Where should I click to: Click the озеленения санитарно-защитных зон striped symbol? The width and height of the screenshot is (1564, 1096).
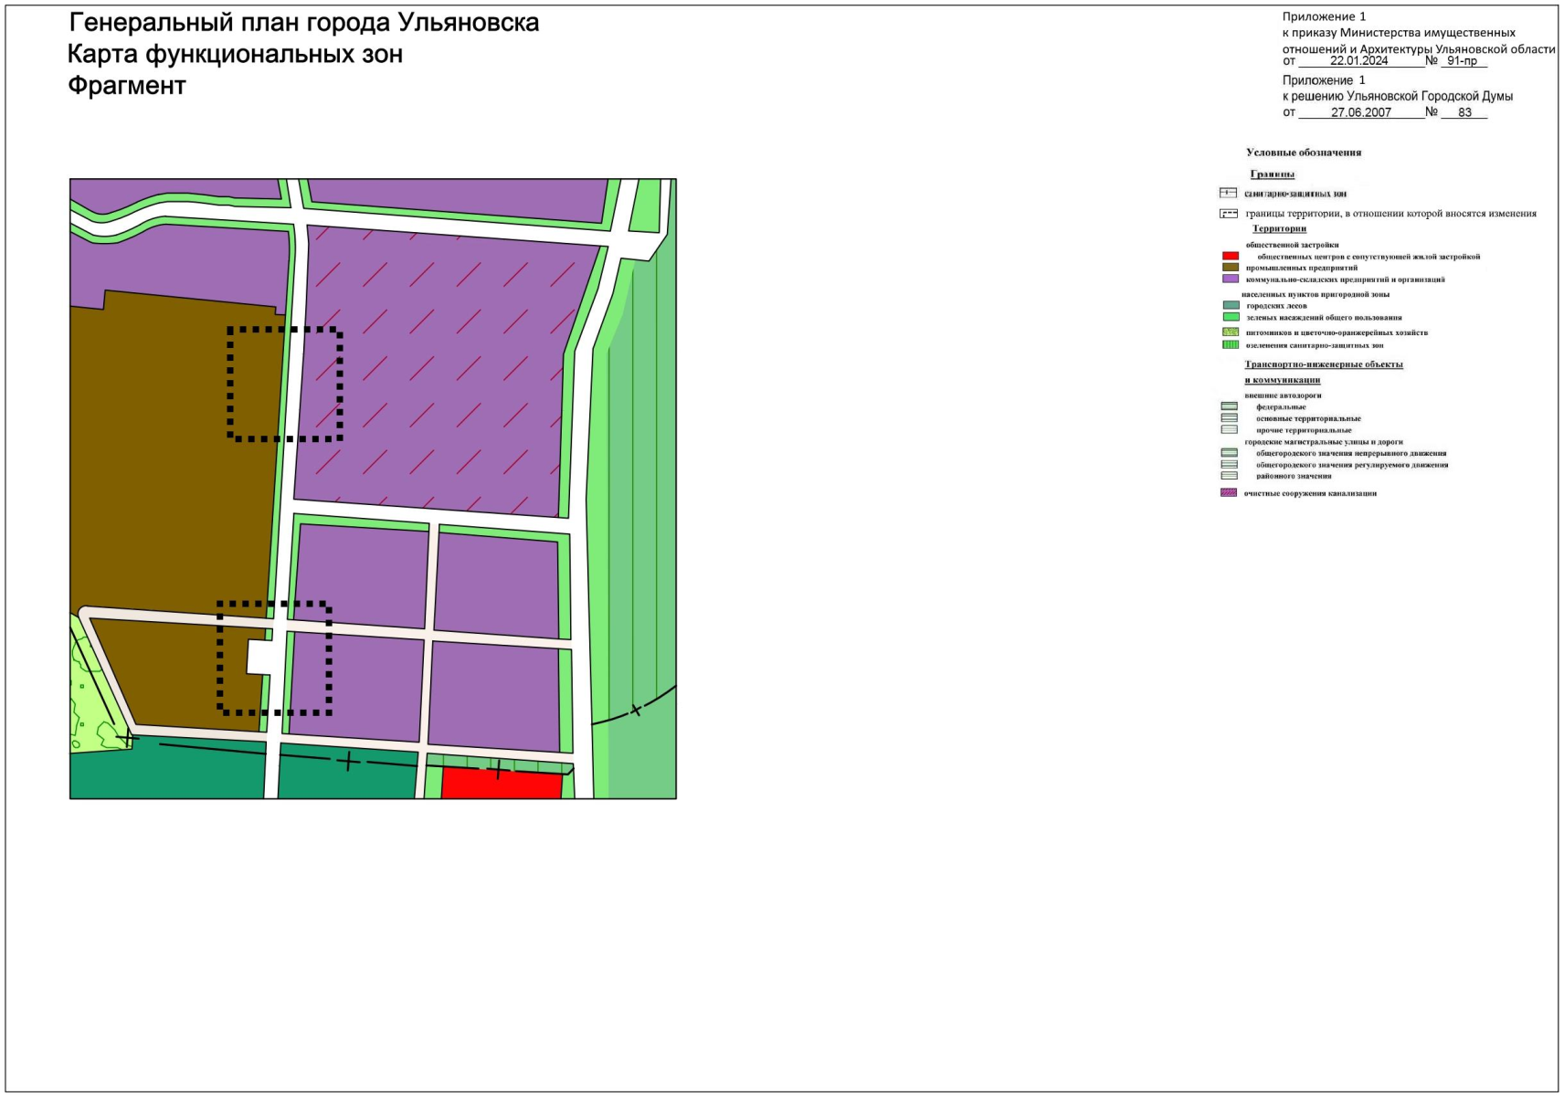(1230, 345)
